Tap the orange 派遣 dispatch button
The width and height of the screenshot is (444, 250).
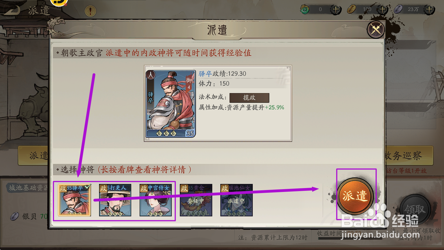(x=355, y=196)
